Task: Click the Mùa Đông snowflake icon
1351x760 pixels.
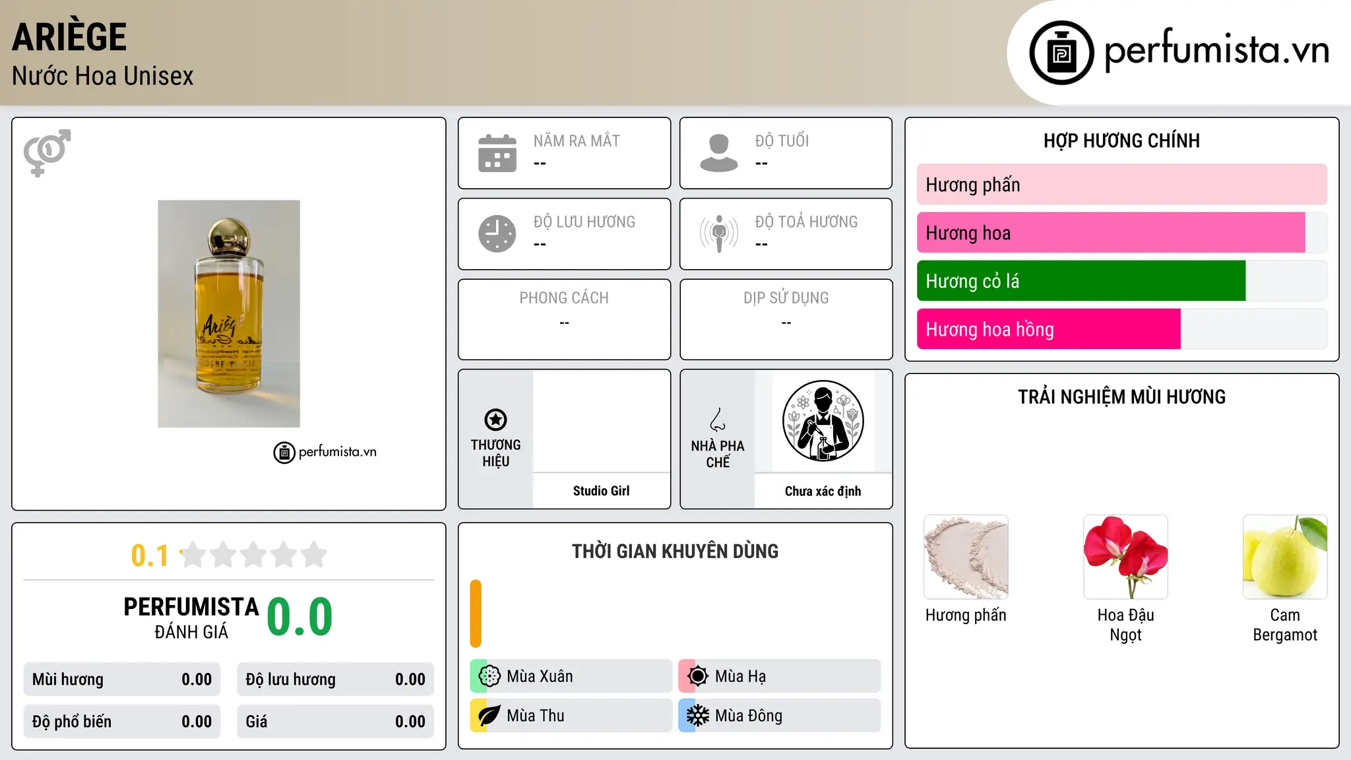Action: (x=697, y=716)
